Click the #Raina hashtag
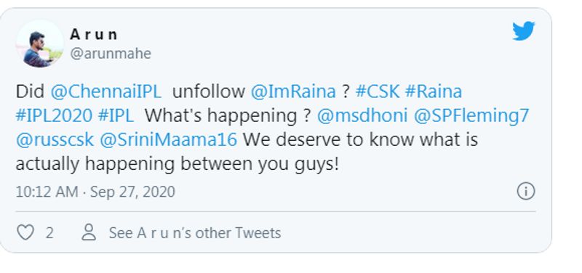 [x=433, y=91]
